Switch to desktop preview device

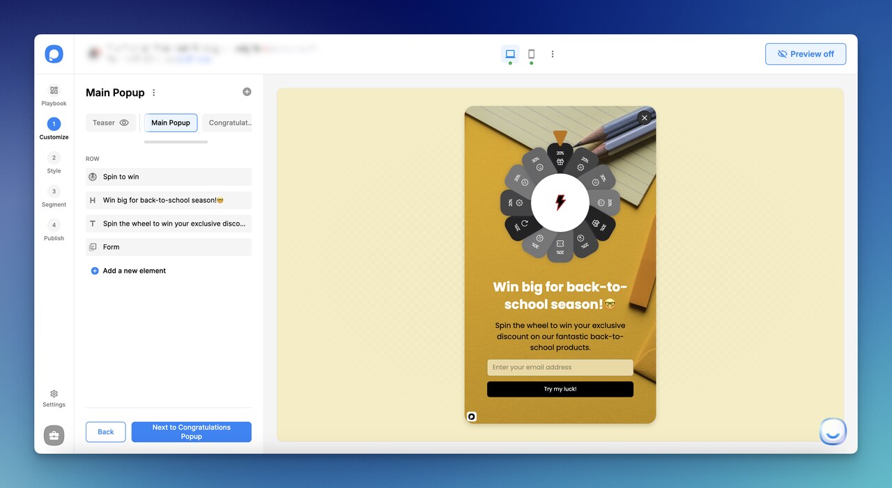[x=510, y=54]
